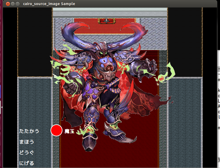Viewport: 220px width, 168px height.
Task: Minimize the cairo_source_image Sample window
Action: 13,4
